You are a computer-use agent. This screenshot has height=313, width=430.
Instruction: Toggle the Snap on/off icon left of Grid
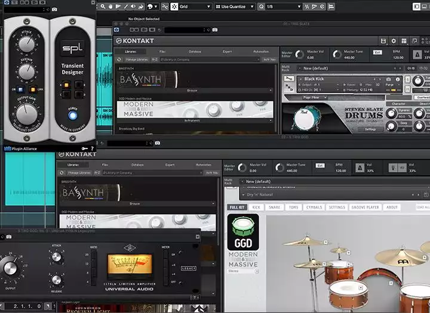click(174, 7)
